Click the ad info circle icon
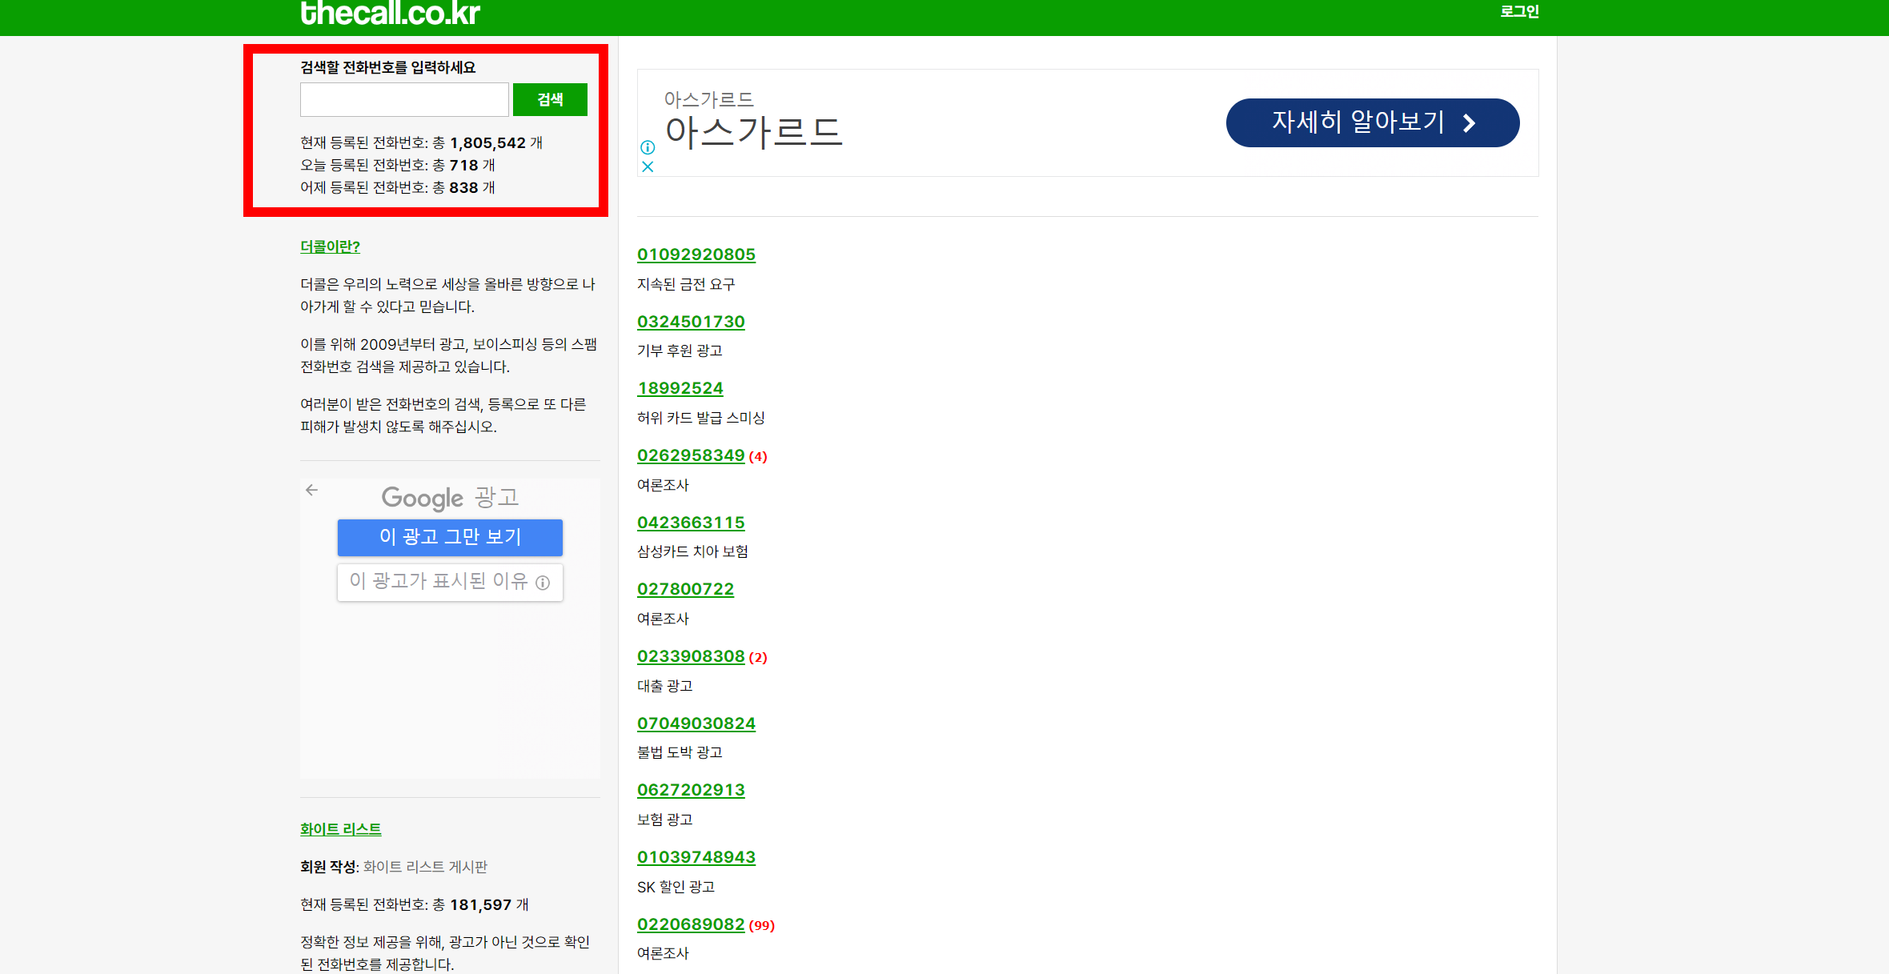 coord(648,147)
